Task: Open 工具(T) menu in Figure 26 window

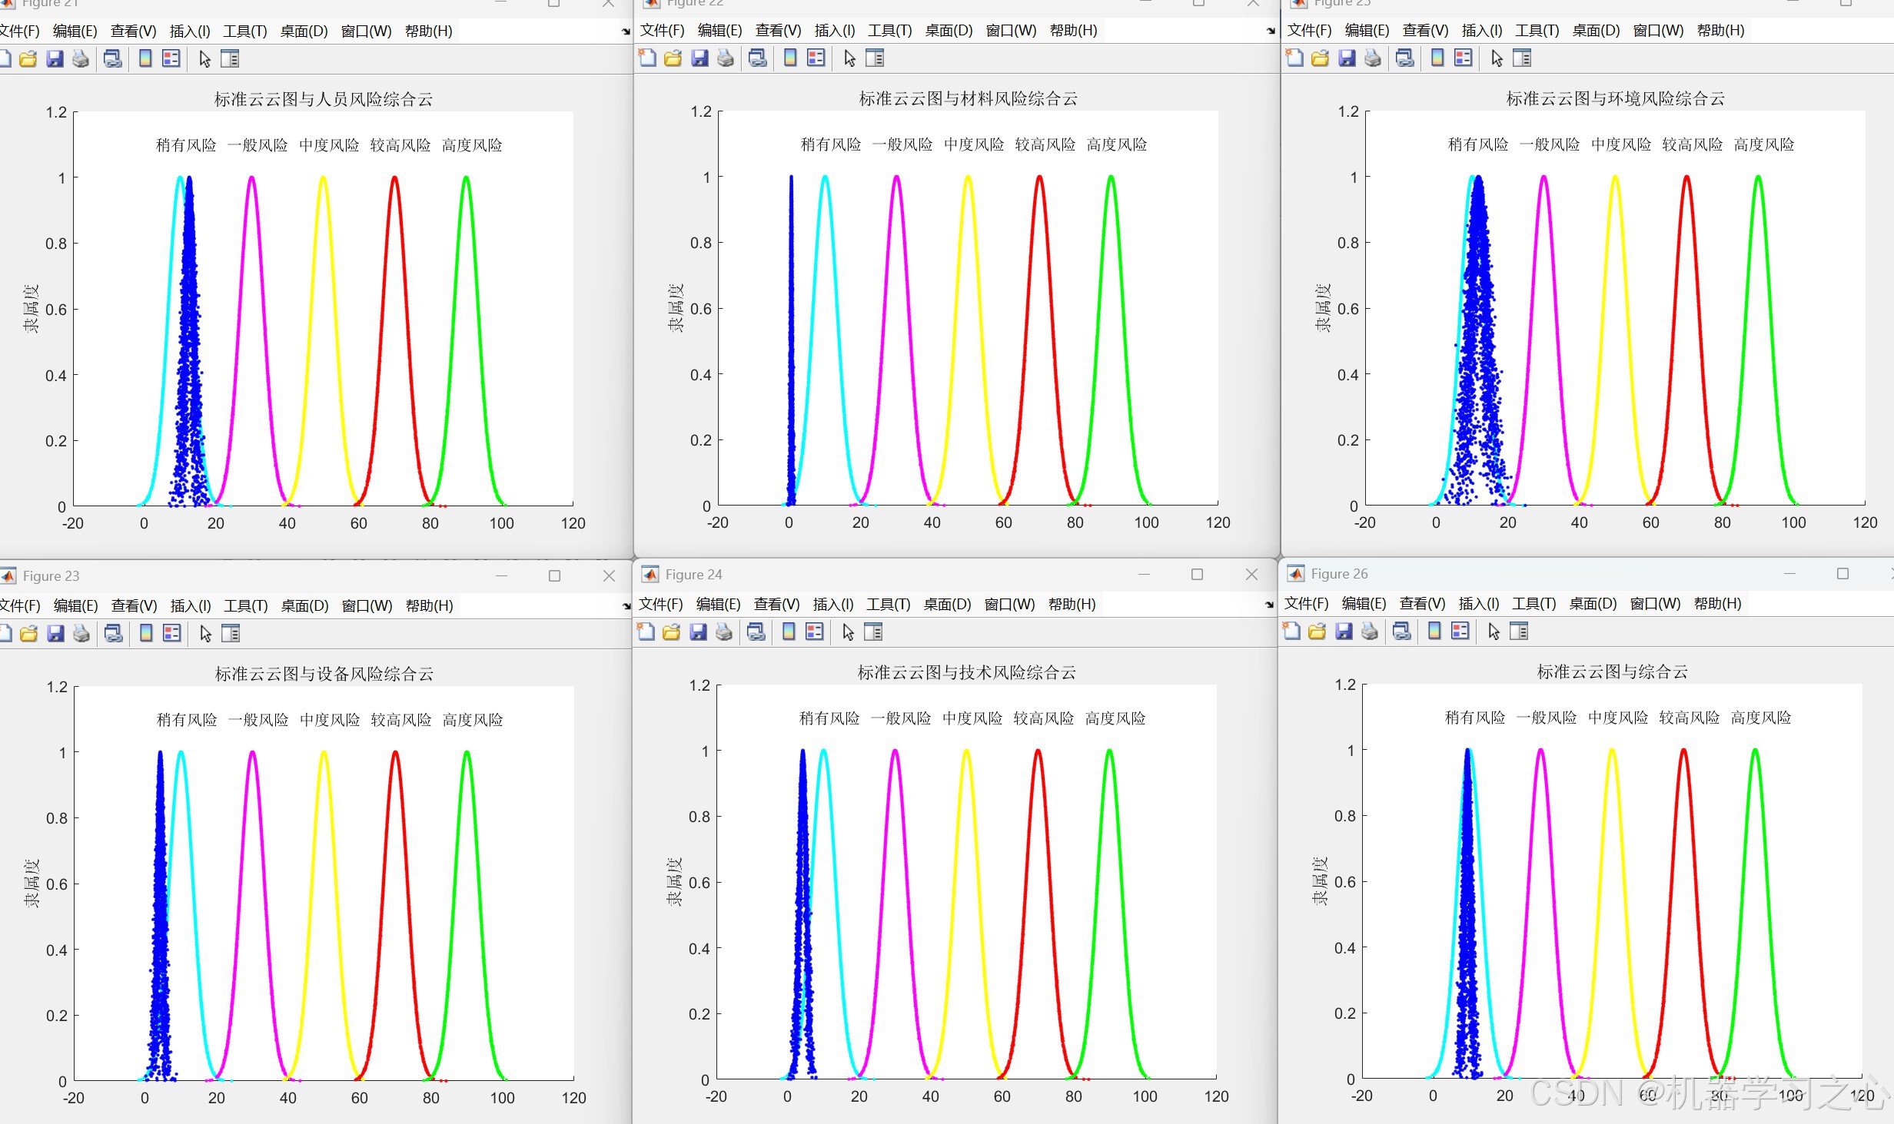Action: 1533,603
